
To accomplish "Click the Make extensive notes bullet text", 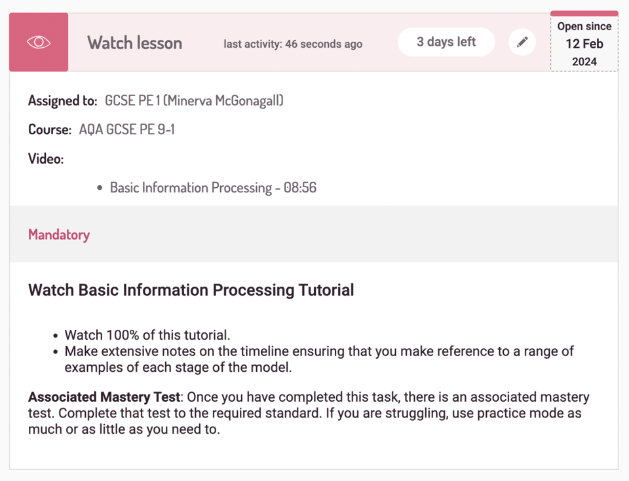I will coord(319,359).
